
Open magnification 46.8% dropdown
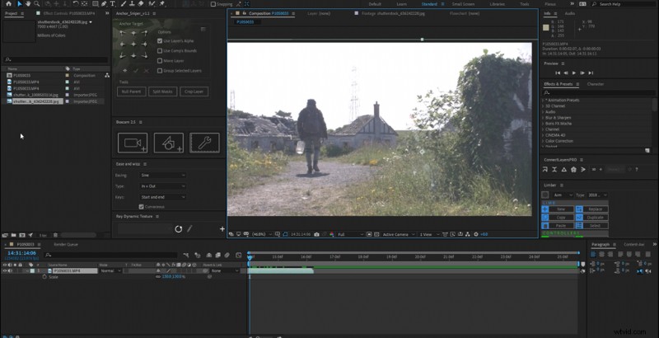click(262, 234)
